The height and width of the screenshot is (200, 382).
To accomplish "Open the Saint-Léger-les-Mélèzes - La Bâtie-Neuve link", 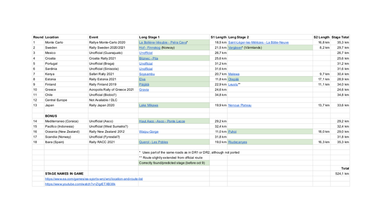I will click(x=258, y=42).
